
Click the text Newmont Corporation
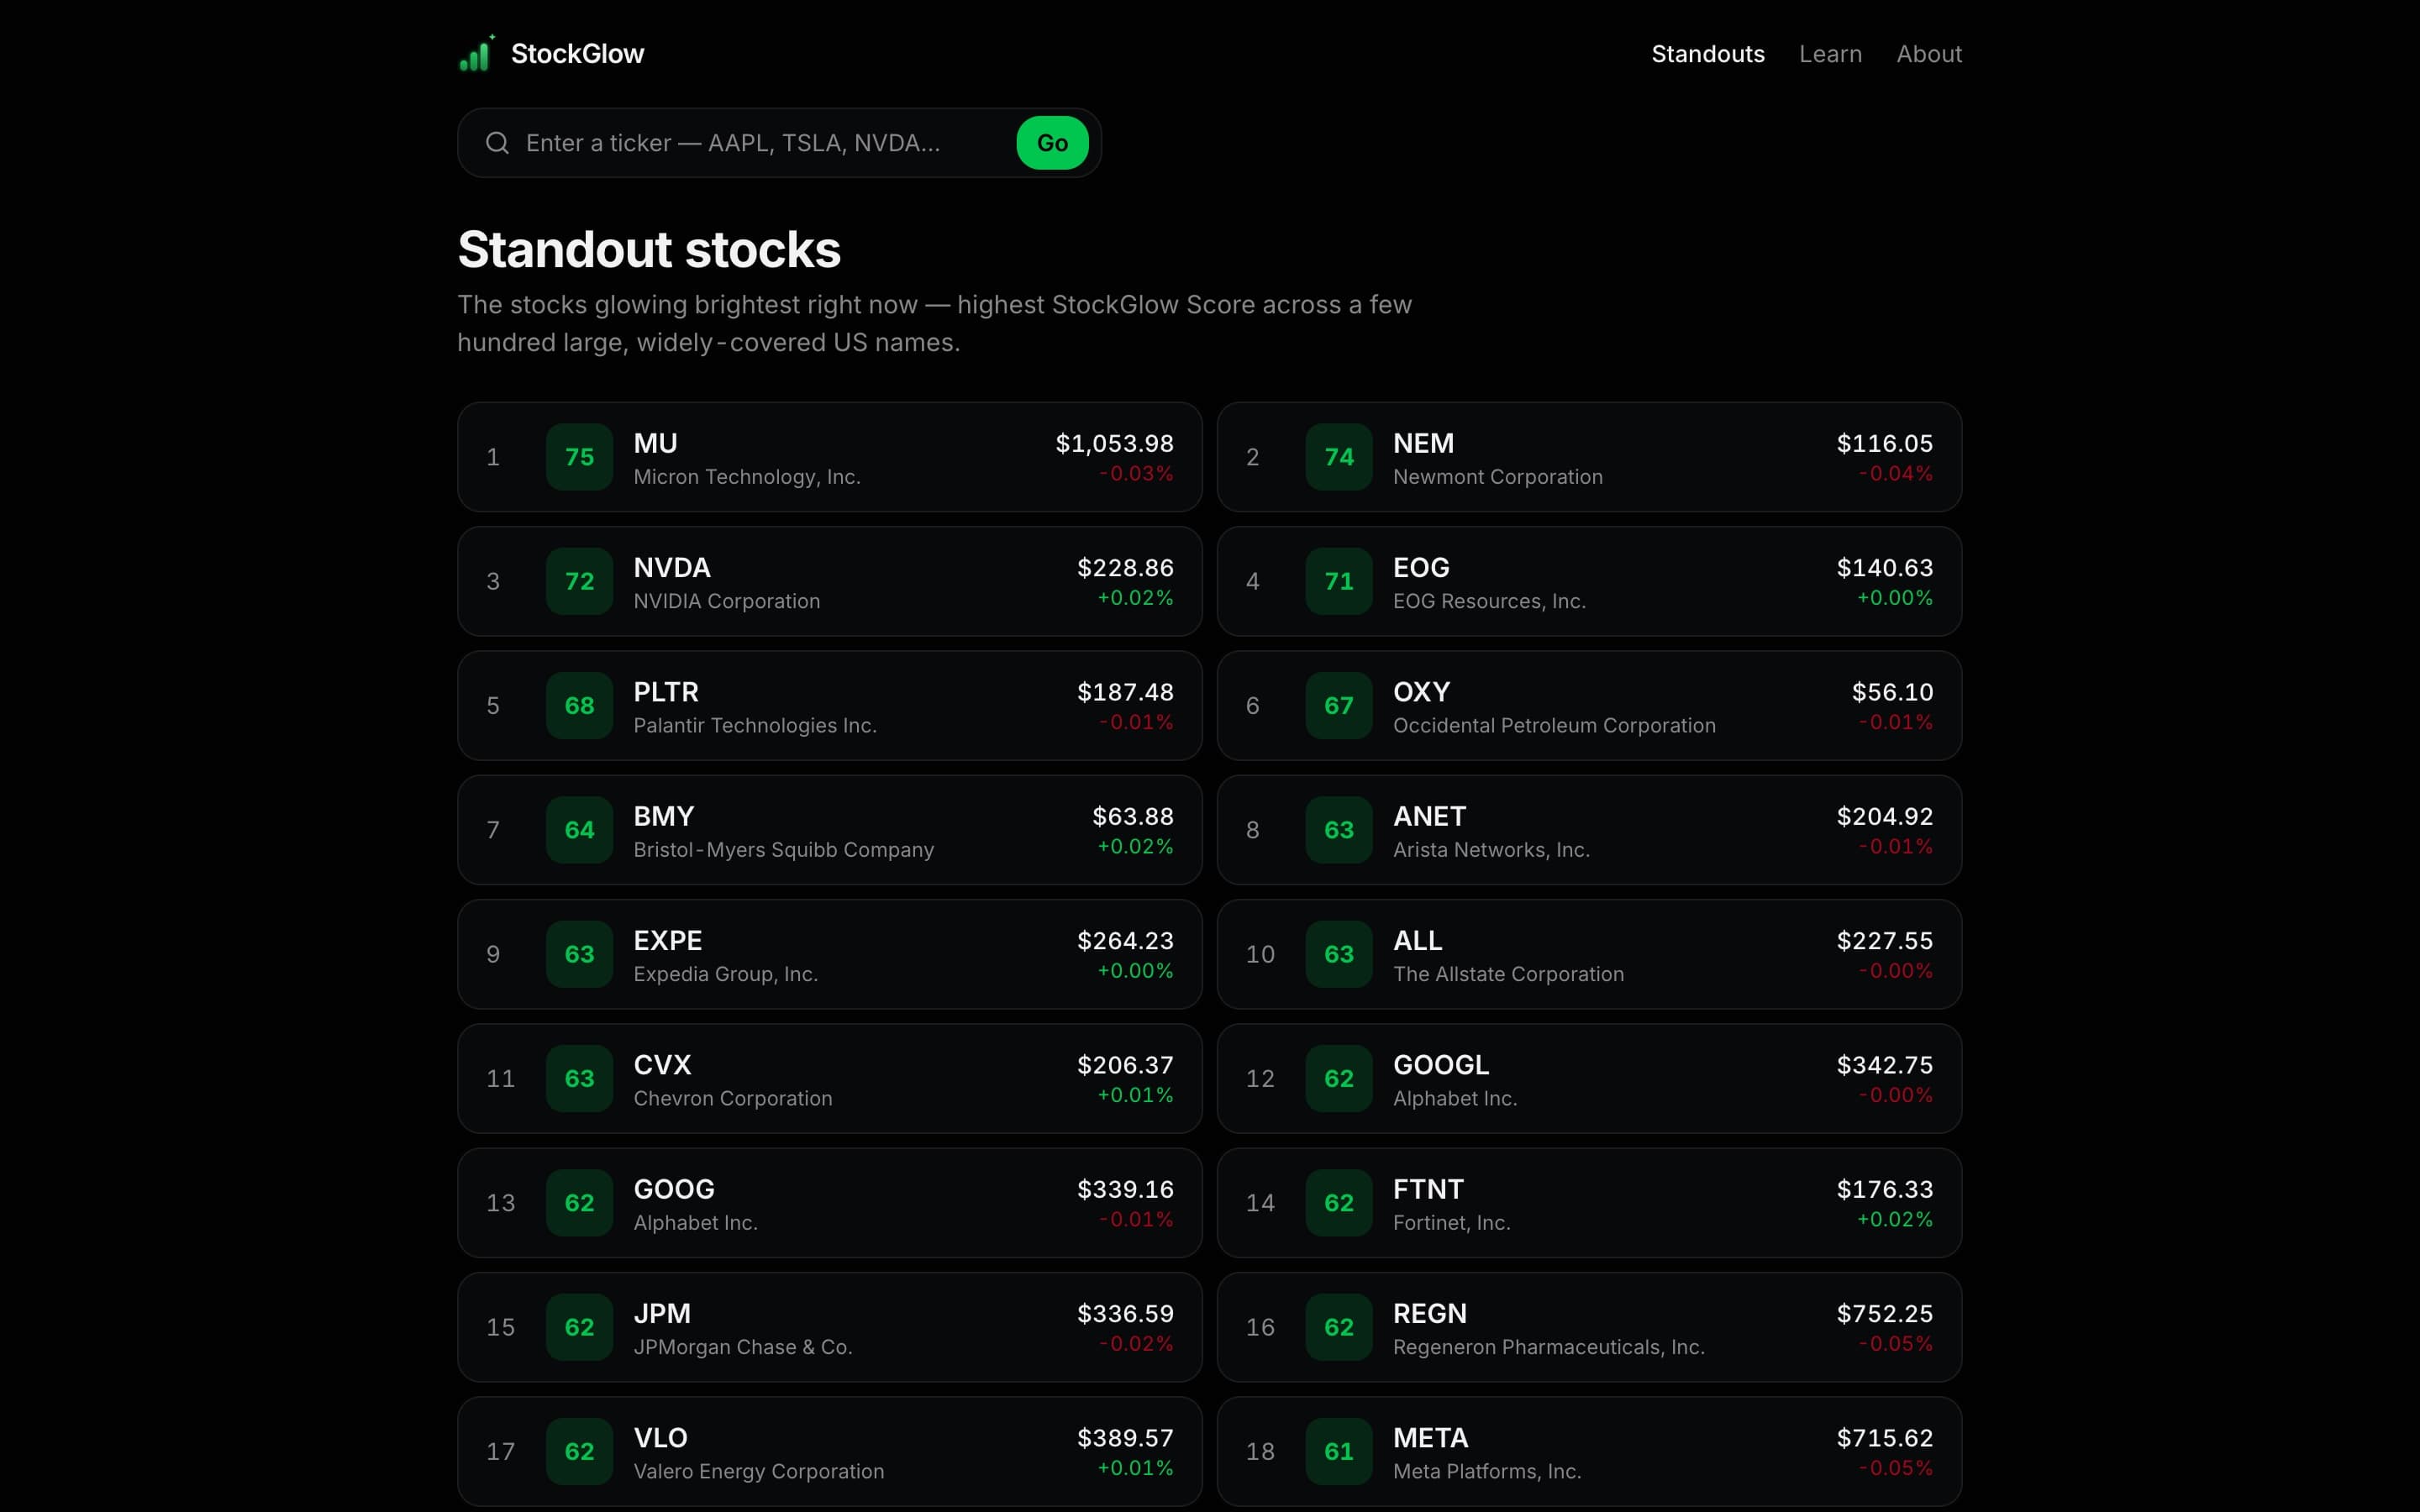[1498, 477]
